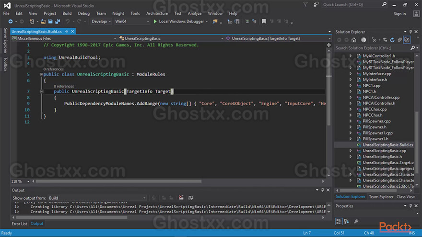Click the Save All icon

point(58,22)
